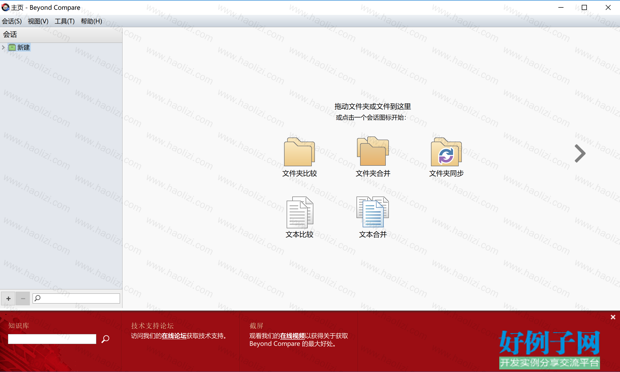Select the 新建 session folder

[x=20, y=47]
